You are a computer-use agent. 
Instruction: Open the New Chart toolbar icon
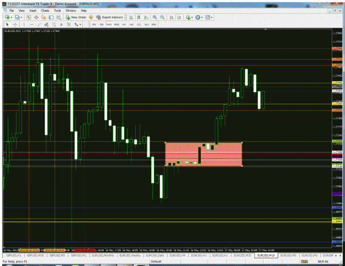pyautogui.click(x=7, y=17)
